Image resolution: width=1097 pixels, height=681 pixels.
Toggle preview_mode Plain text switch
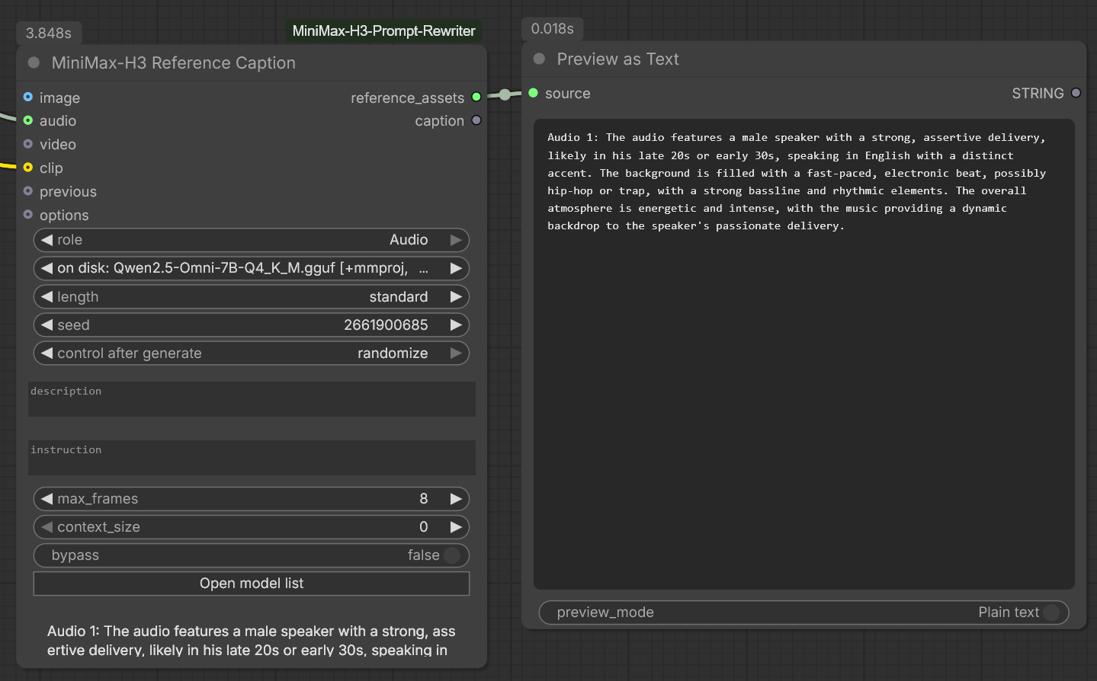[x=1051, y=612]
